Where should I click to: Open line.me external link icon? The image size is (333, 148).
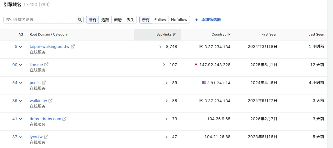[x=46, y=65]
